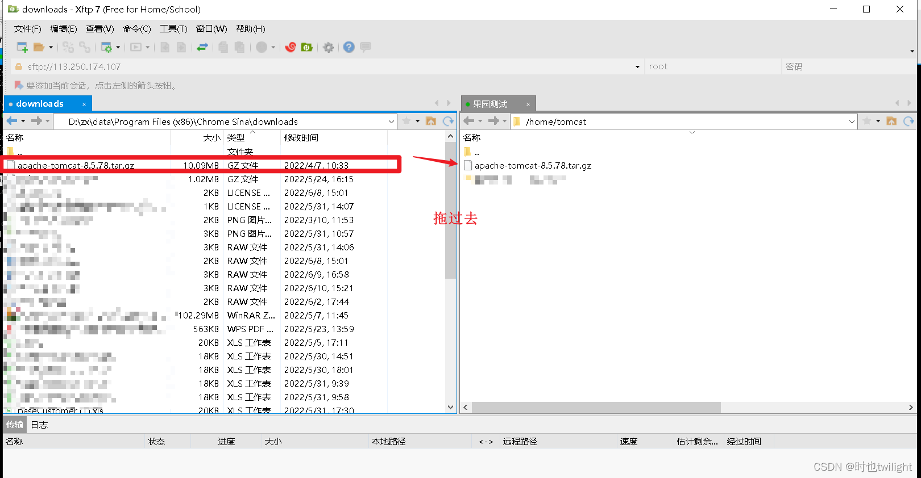Go forward in remote pane
This screenshot has width=921, height=478.
coord(493,121)
